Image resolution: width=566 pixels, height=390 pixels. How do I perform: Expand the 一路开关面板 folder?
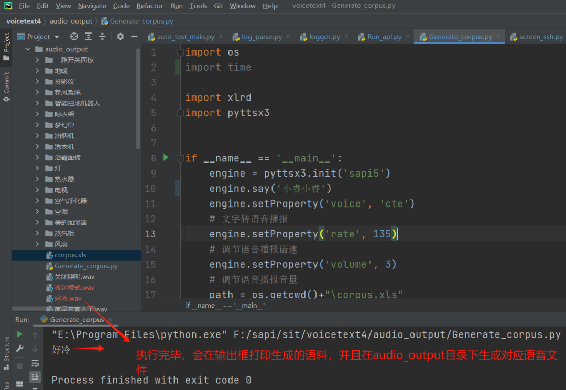tap(37, 60)
